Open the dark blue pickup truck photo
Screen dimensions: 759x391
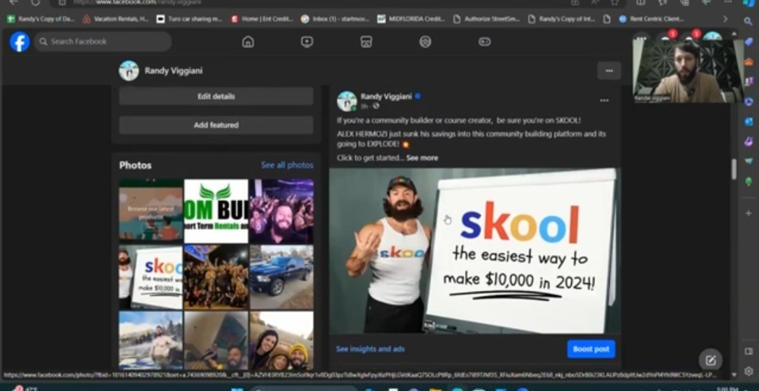pyautogui.click(x=281, y=277)
